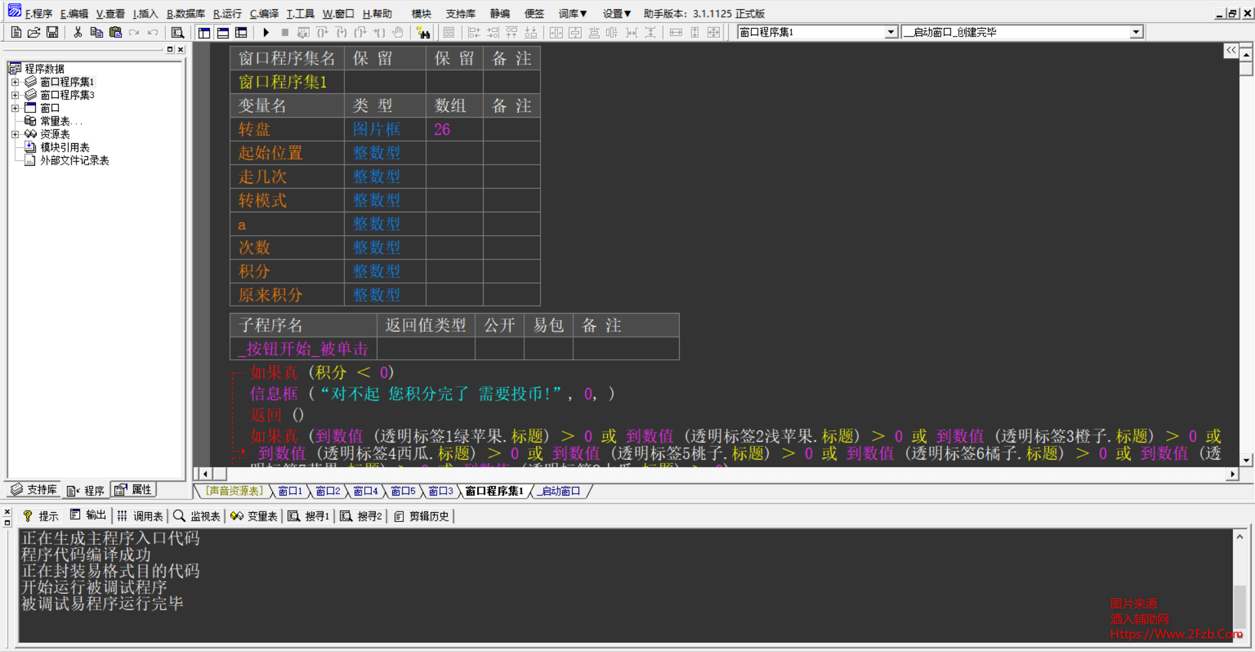Click the 模块 helper button
Screen dimensions: 1255x652
422,14
